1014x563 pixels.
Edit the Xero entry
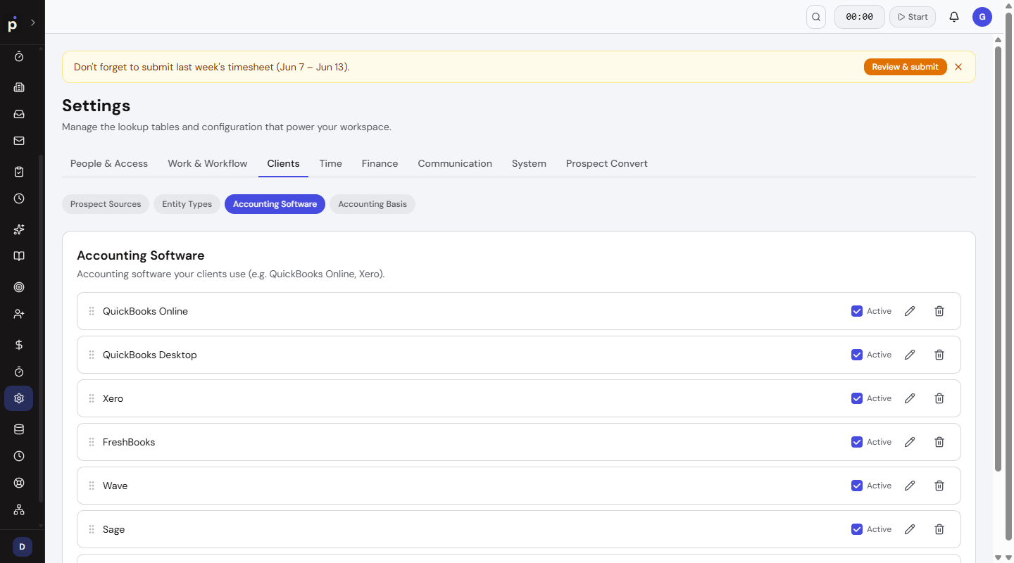pyautogui.click(x=910, y=398)
